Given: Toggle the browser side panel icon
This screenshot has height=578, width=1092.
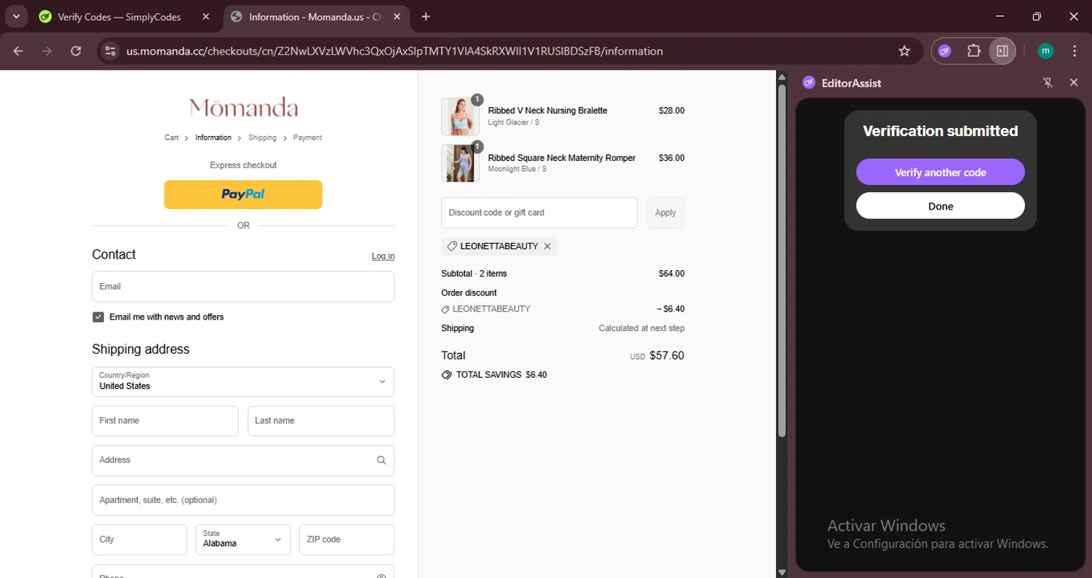Looking at the screenshot, I should [x=1002, y=51].
